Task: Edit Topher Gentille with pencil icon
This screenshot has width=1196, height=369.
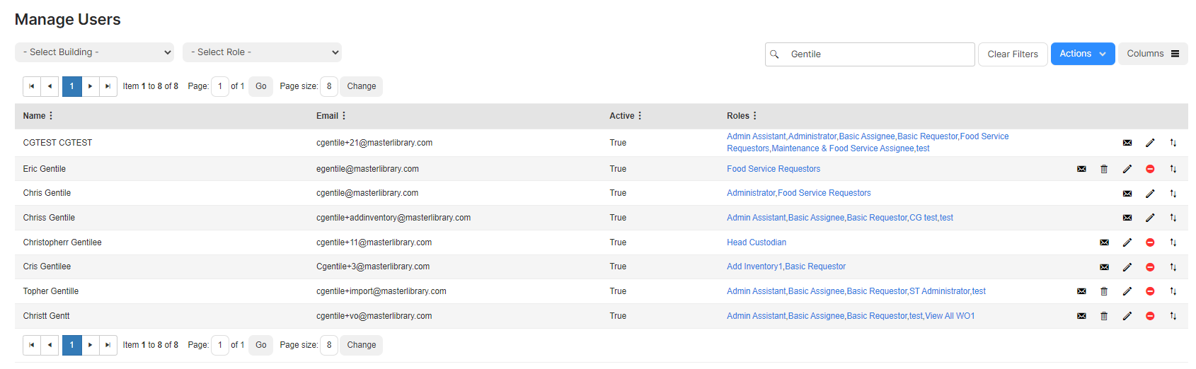Action: coord(1127,291)
